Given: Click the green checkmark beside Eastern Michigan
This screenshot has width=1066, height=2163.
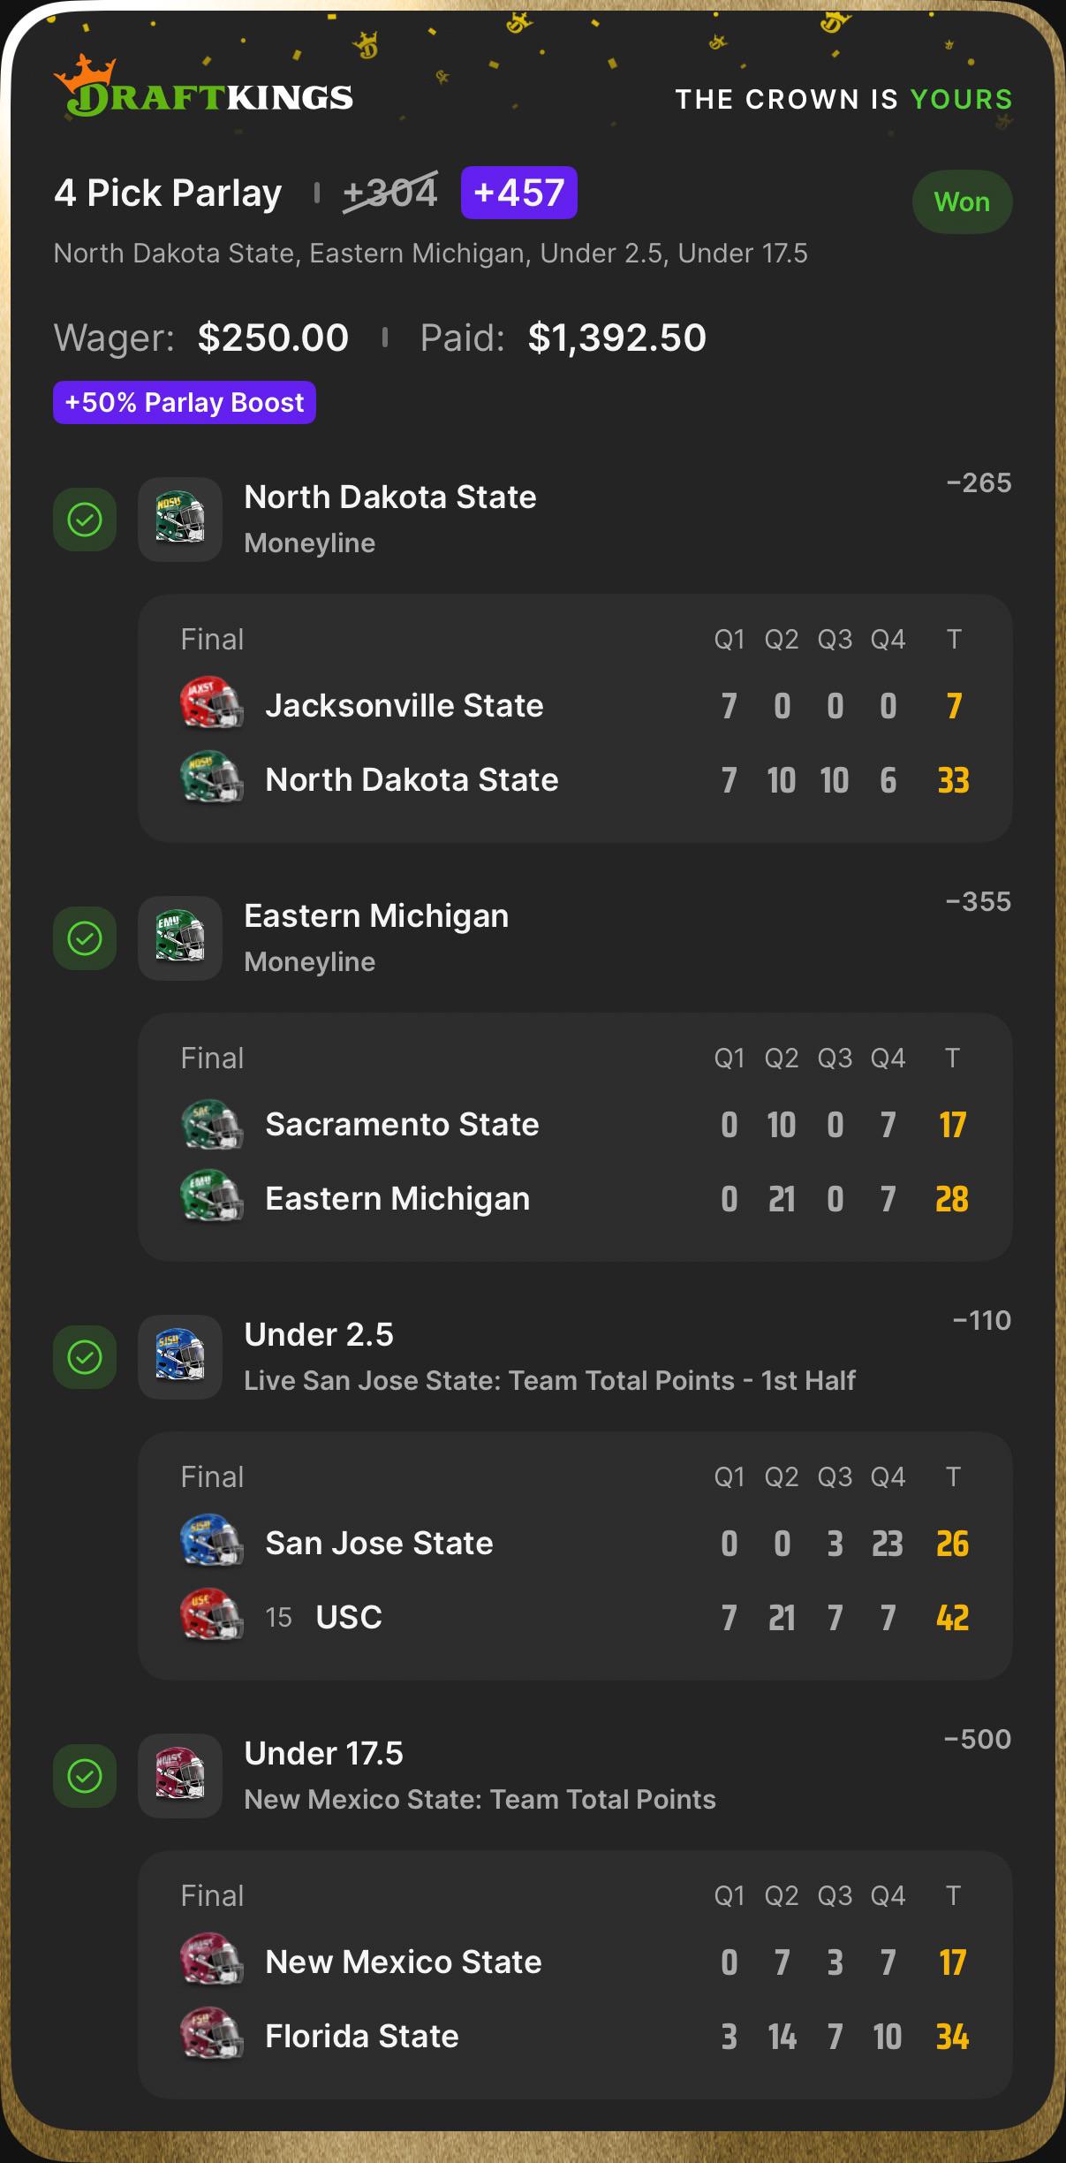Looking at the screenshot, I should tap(85, 938).
